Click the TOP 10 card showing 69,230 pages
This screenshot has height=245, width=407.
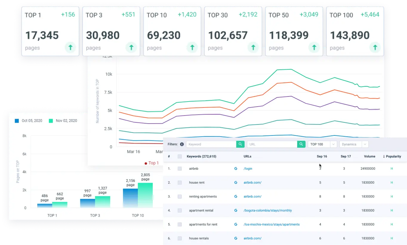click(x=172, y=31)
